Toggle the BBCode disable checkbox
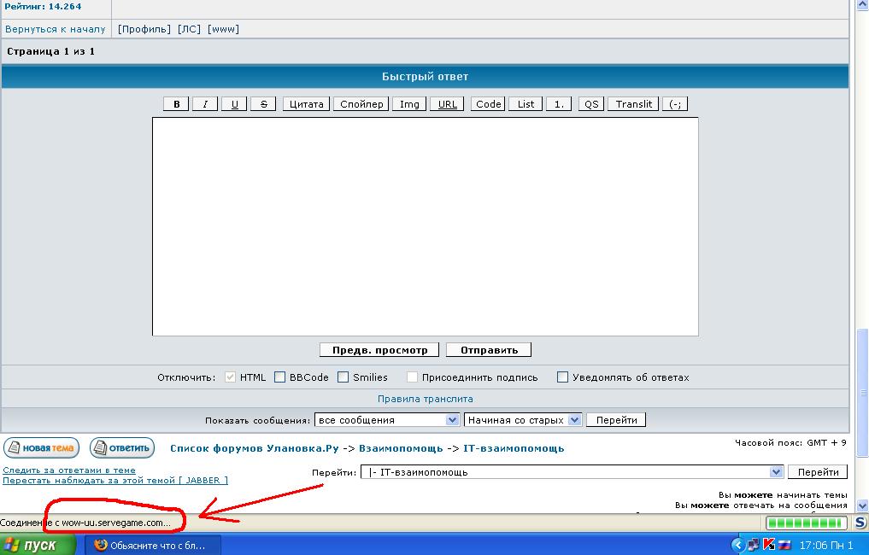 pos(280,377)
